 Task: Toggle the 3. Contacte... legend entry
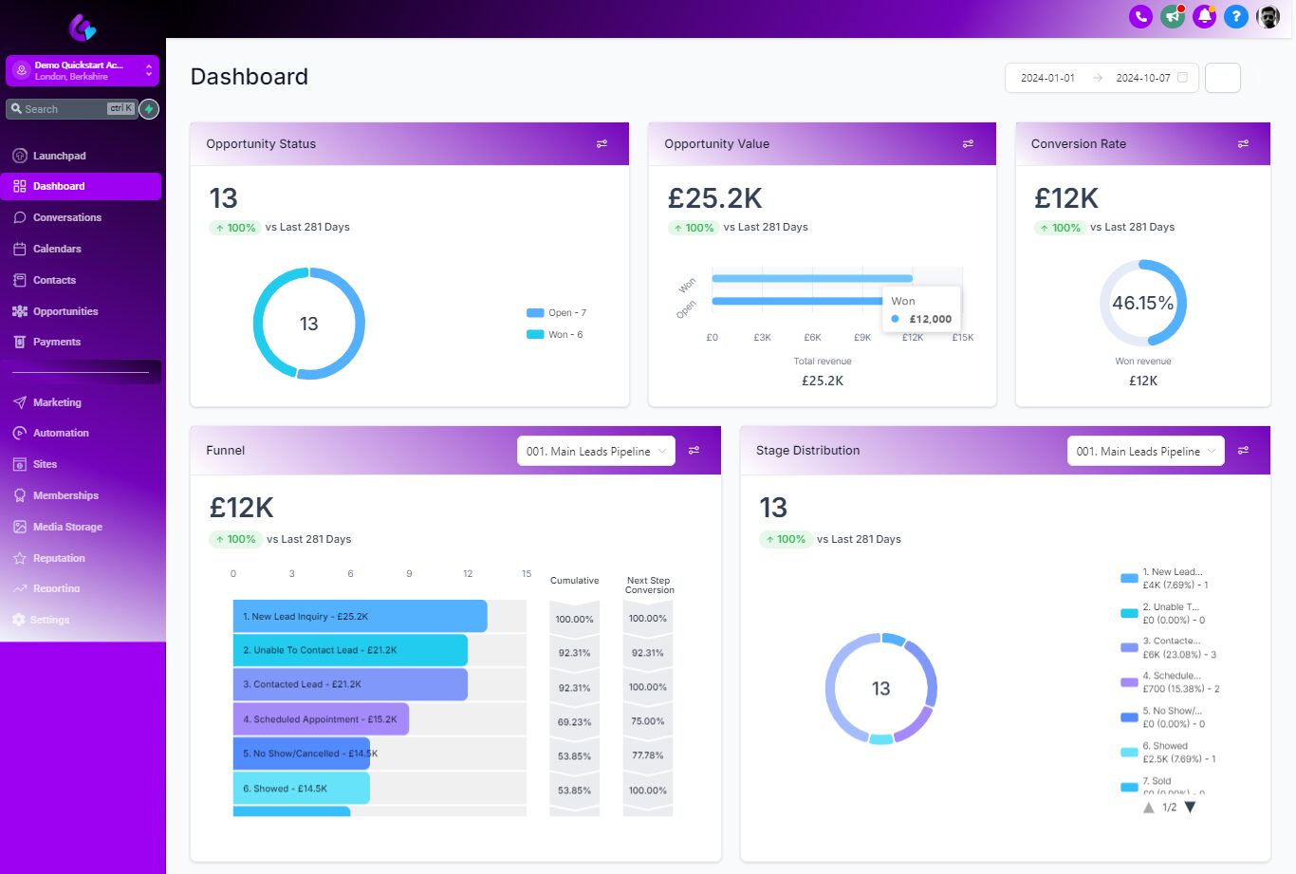[x=1169, y=648]
